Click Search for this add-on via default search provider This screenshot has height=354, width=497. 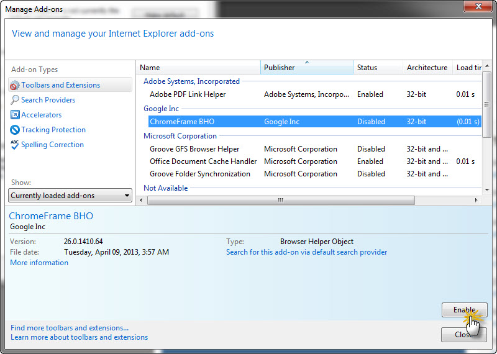[306, 252]
